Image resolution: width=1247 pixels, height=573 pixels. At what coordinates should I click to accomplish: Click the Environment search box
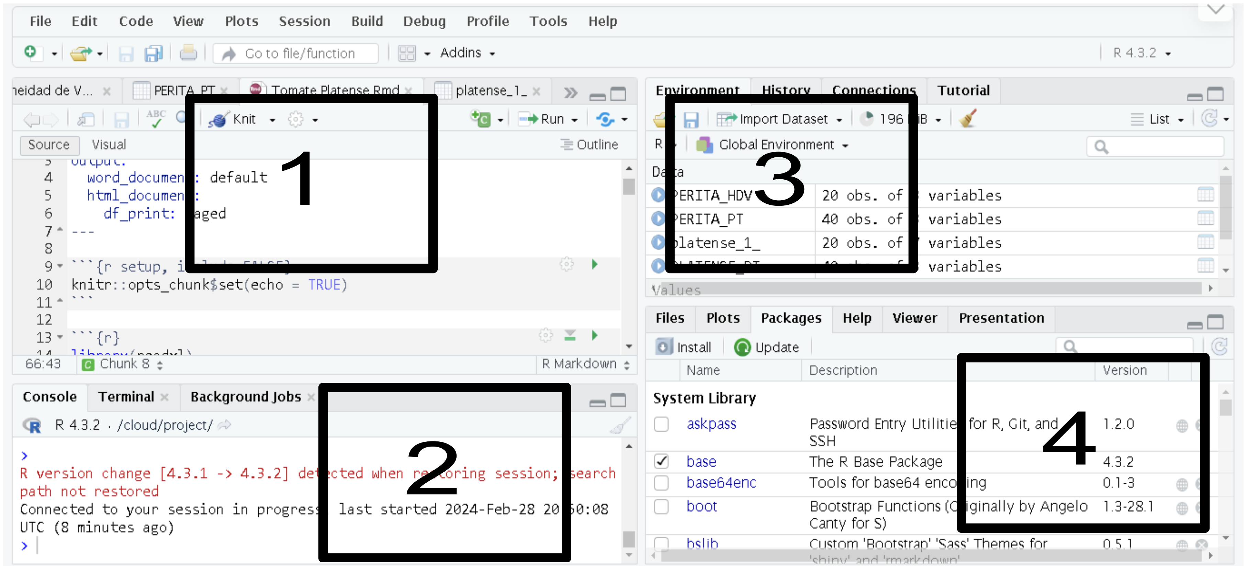tap(1156, 146)
